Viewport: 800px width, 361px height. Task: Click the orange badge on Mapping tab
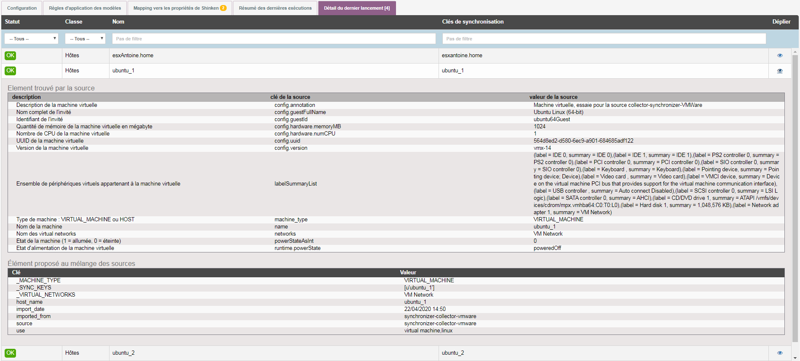[x=223, y=8]
